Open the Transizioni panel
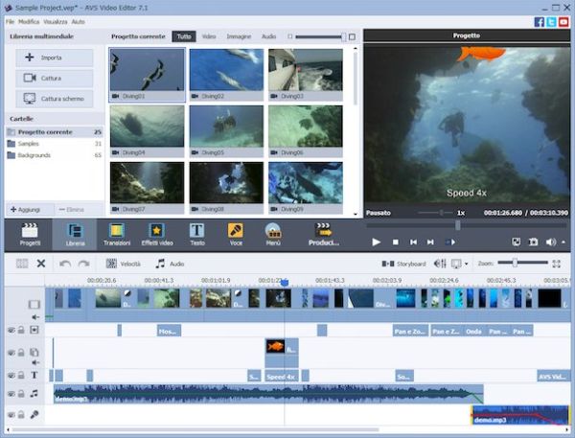Image resolution: width=575 pixels, height=438 pixels. [x=117, y=235]
